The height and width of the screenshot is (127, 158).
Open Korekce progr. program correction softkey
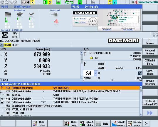point(134,123)
